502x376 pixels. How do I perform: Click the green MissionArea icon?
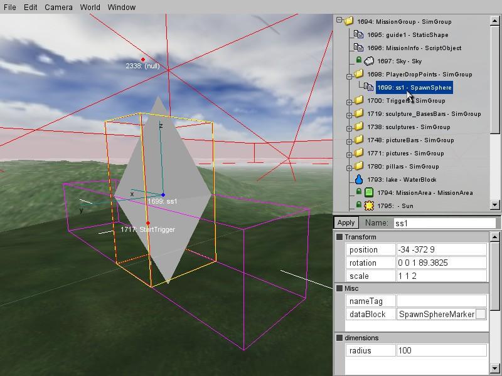pyautogui.click(x=369, y=193)
